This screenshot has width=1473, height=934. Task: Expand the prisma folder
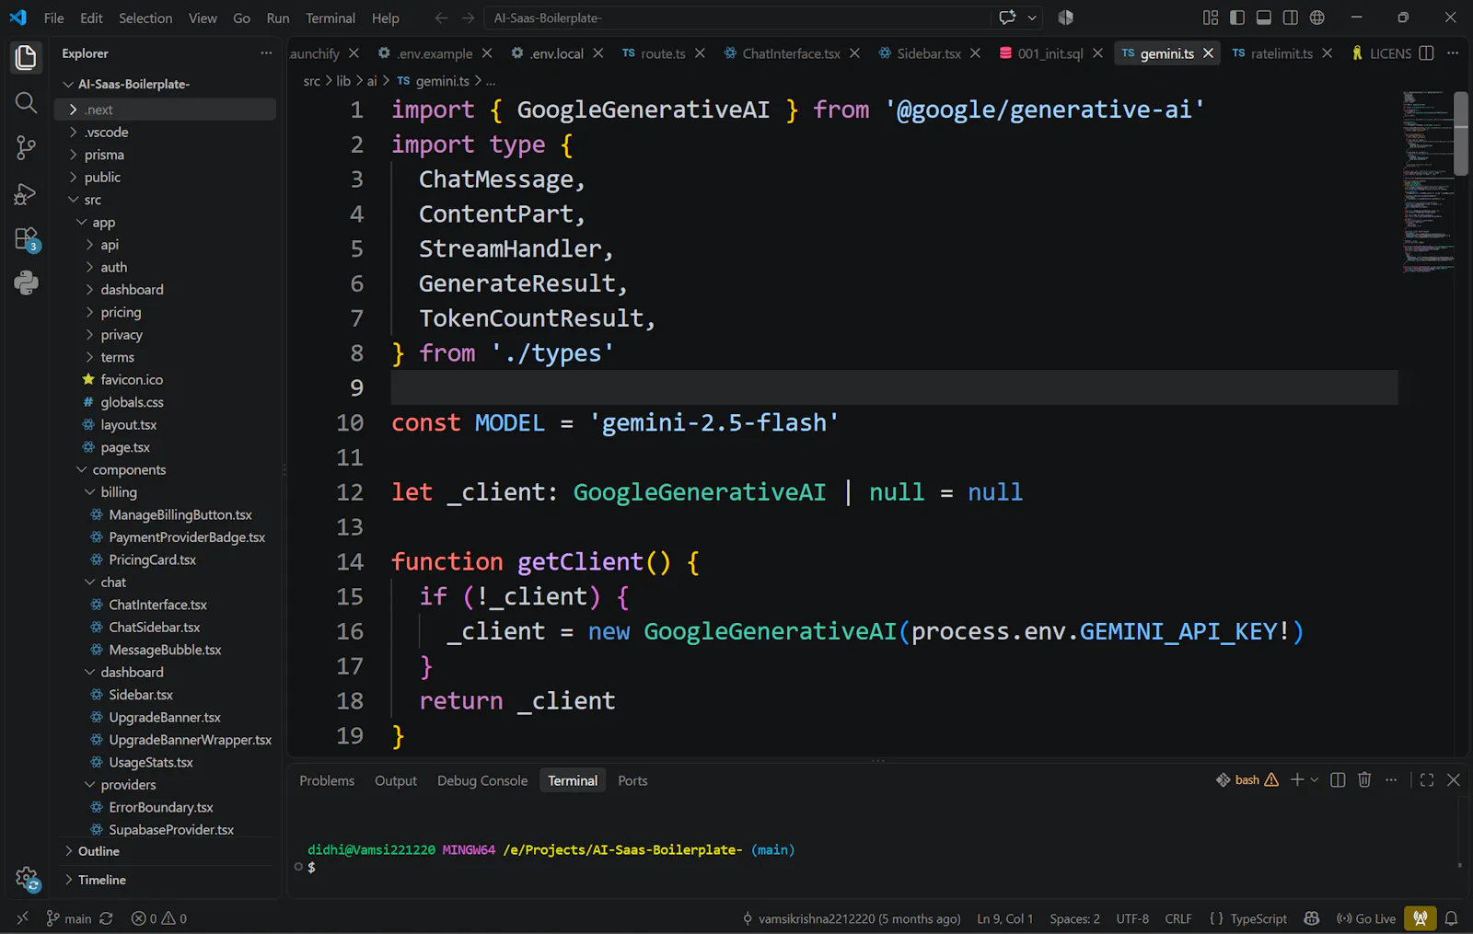pos(104,155)
